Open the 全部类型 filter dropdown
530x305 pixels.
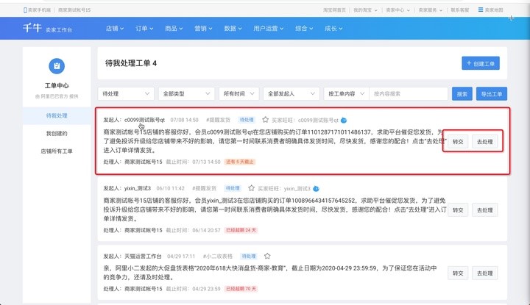coord(186,94)
